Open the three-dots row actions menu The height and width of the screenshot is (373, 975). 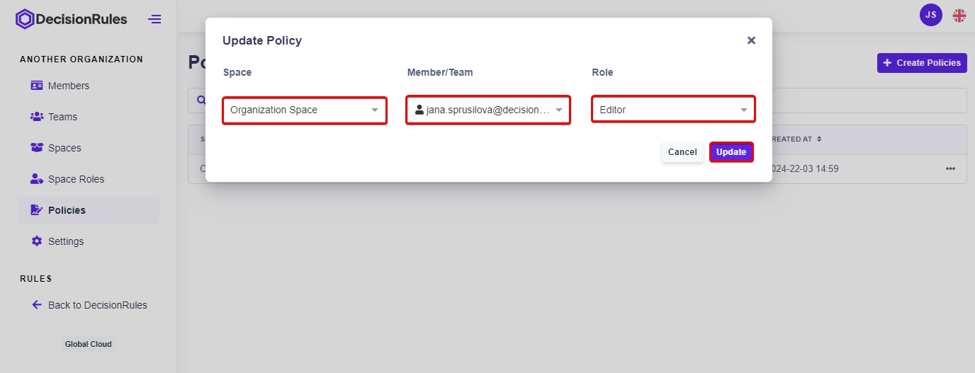(950, 168)
